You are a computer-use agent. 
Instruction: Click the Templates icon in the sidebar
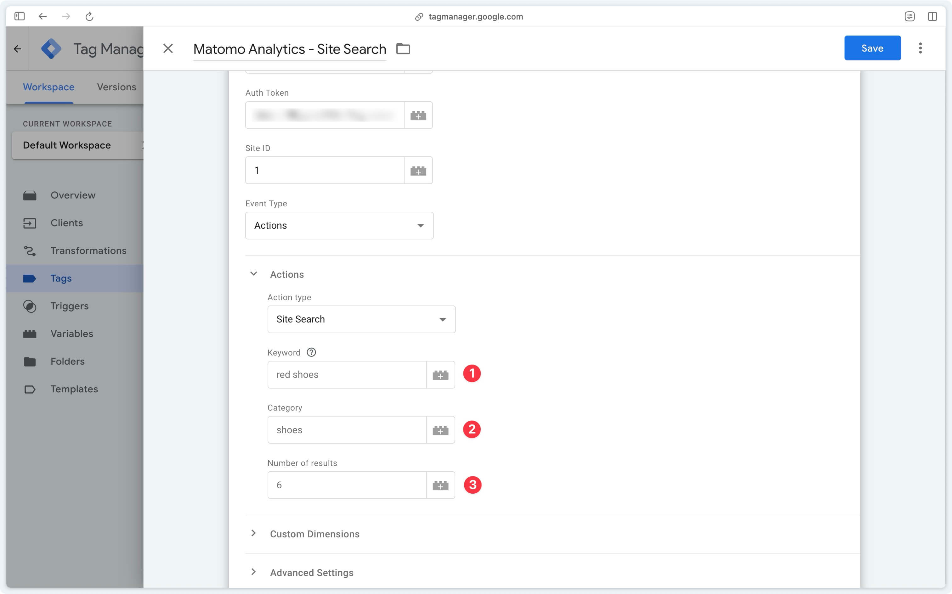30,389
